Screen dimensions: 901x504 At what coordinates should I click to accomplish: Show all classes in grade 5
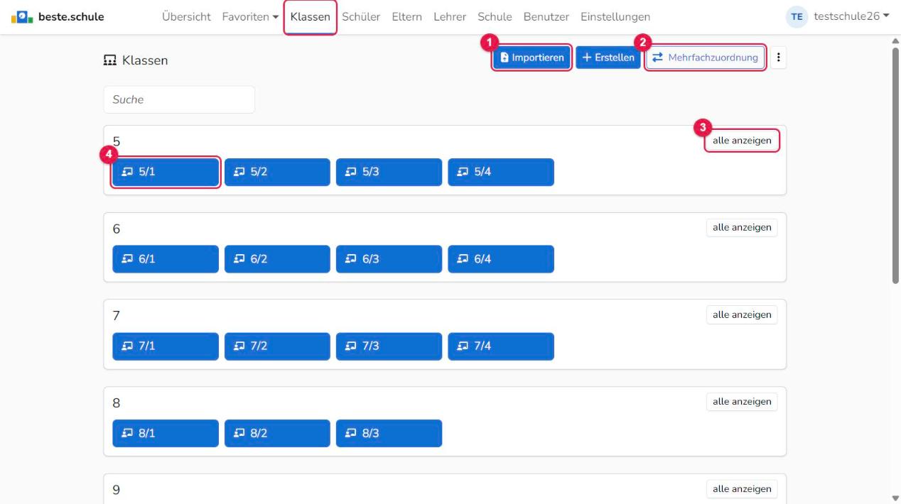[742, 141]
